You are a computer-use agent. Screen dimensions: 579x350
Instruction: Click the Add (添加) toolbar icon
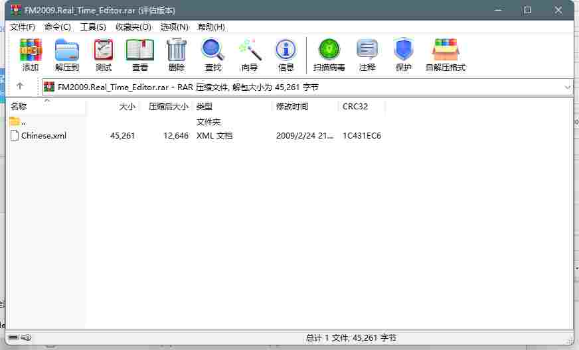(31, 50)
